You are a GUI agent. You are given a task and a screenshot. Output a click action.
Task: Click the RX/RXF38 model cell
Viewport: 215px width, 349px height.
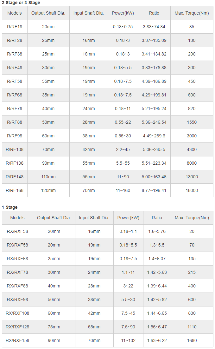point(17,231)
